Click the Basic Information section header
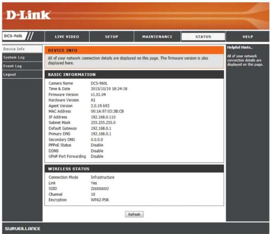This screenshot has width=270, height=234. pos(134,75)
